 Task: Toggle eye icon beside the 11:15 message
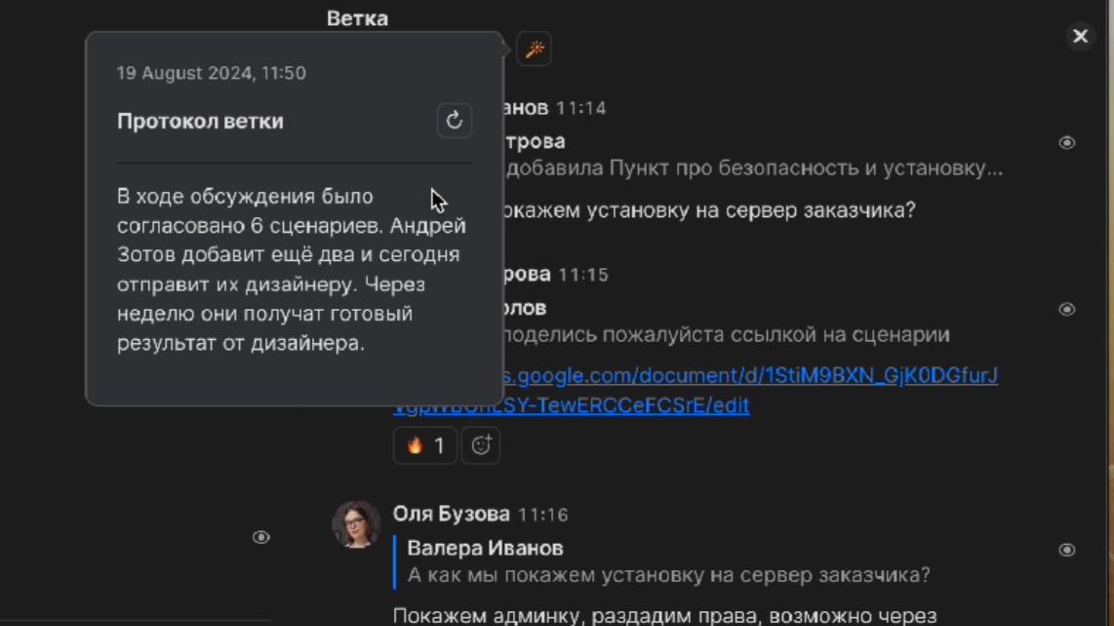1067,310
